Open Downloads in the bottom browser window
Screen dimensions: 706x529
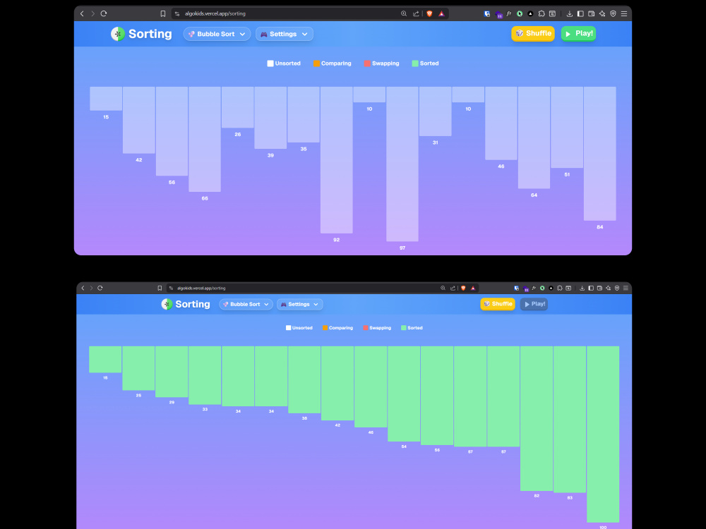coord(582,288)
